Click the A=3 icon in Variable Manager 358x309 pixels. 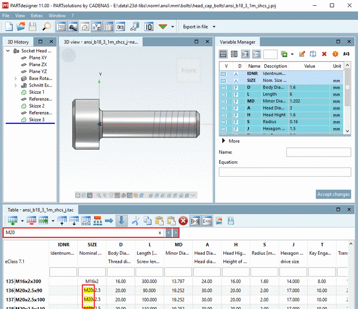click(347, 54)
